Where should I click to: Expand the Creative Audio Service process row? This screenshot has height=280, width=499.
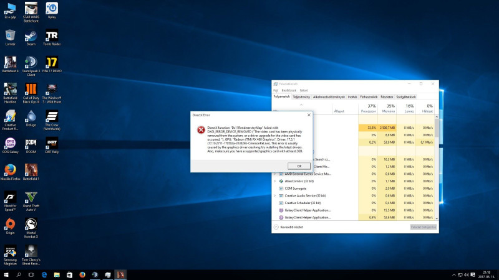pyautogui.click(x=275, y=195)
